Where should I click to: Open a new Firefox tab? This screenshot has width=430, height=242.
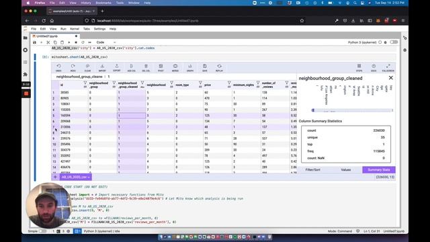(102, 11)
